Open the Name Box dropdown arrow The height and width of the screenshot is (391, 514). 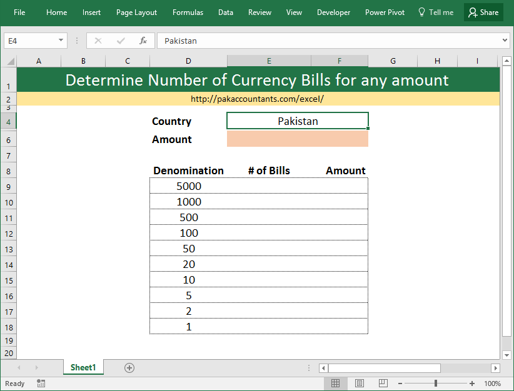pos(61,40)
